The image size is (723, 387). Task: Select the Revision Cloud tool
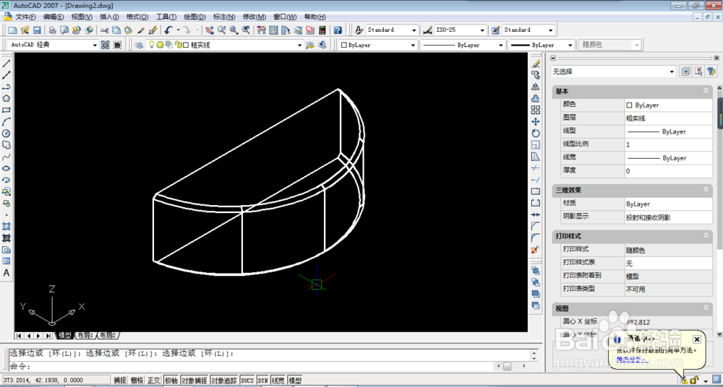pyautogui.click(x=7, y=145)
